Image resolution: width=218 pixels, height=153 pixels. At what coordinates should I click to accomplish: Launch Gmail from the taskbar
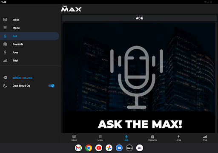click(x=78, y=148)
